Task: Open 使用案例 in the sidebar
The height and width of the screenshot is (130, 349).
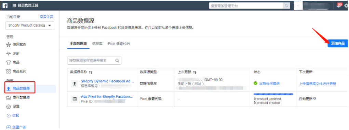Action: [x=16, y=45]
